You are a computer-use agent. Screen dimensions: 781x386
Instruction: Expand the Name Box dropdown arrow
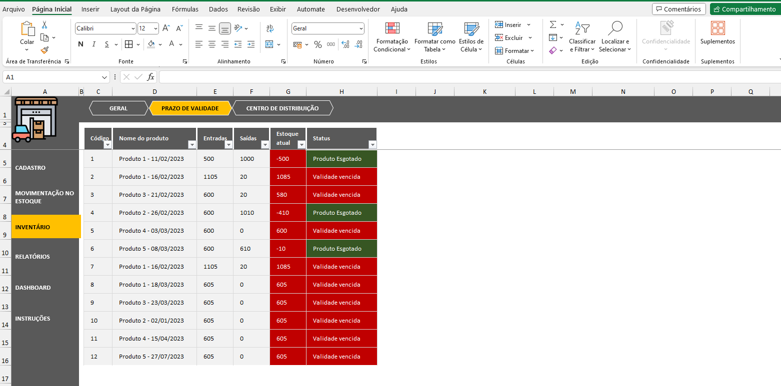click(104, 77)
